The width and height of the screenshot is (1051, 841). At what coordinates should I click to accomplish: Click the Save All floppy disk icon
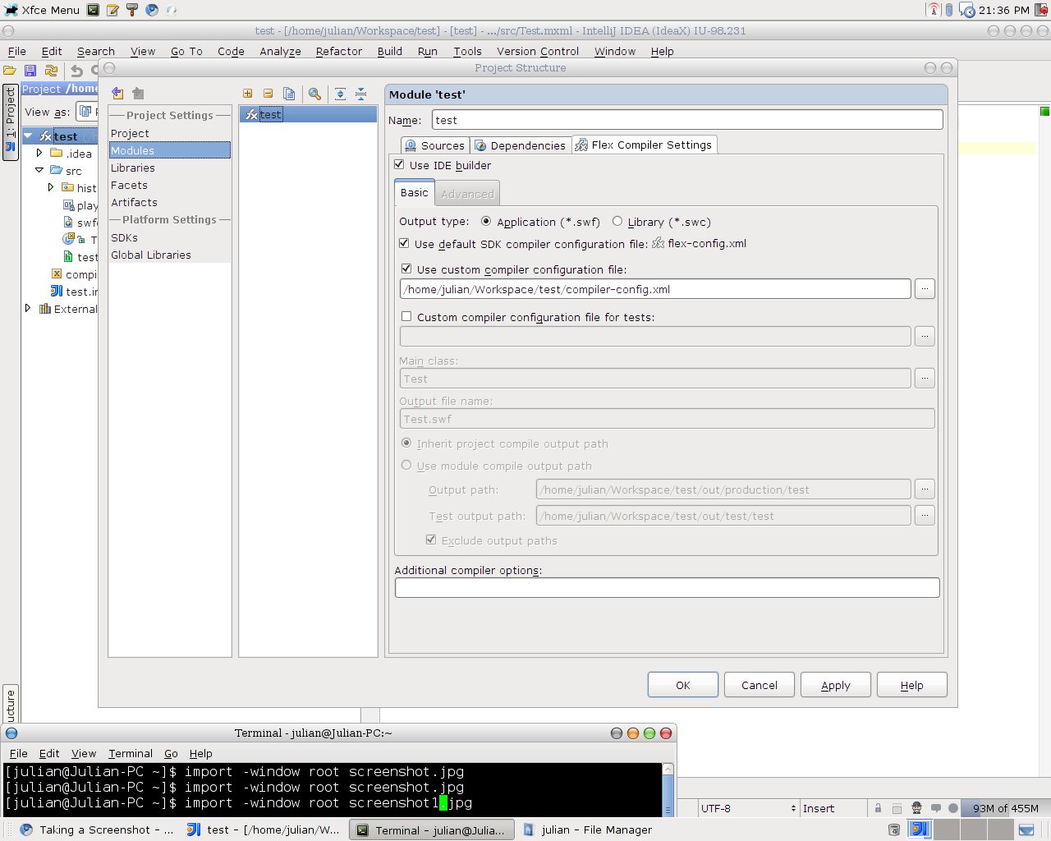point(30,71)
